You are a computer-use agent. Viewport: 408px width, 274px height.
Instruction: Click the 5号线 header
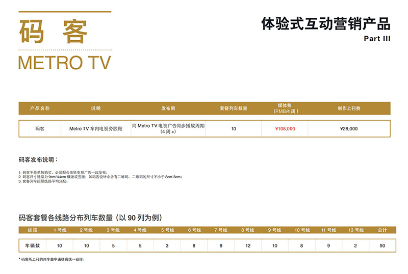(x=167, y=230)
